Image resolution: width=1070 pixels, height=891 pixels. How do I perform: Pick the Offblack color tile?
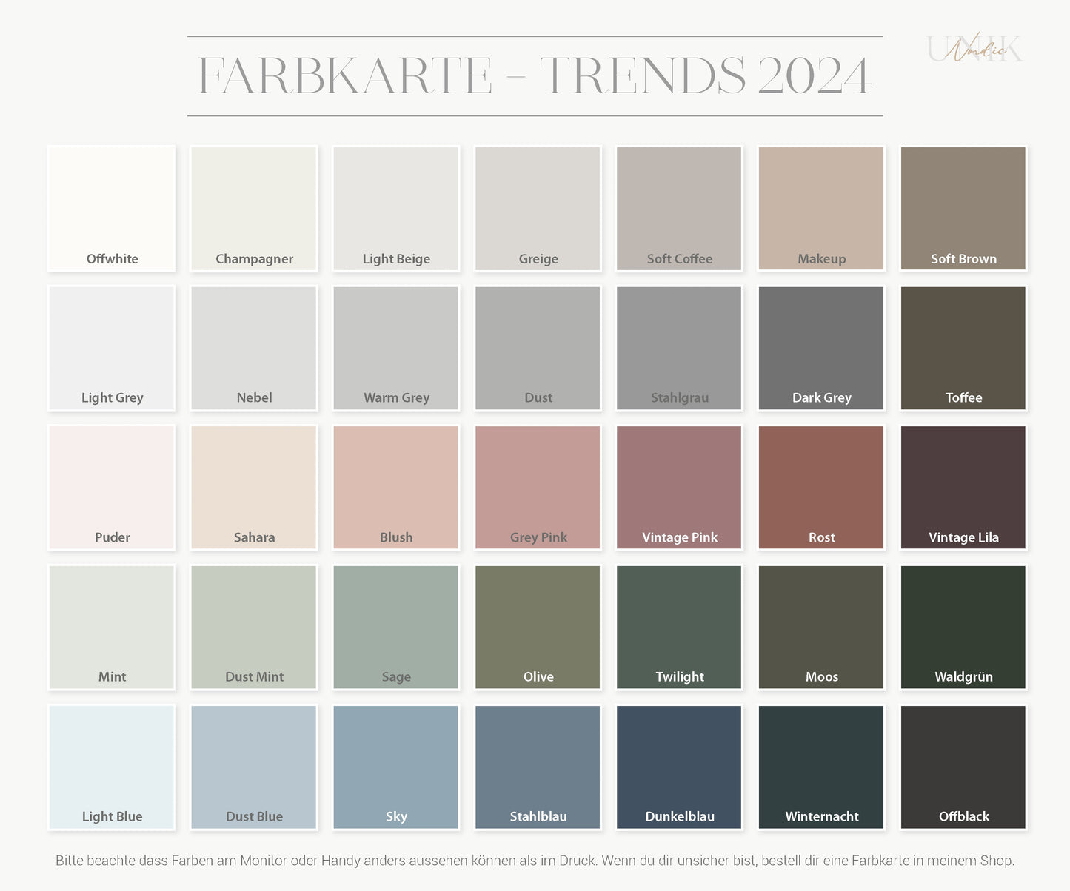963,767
